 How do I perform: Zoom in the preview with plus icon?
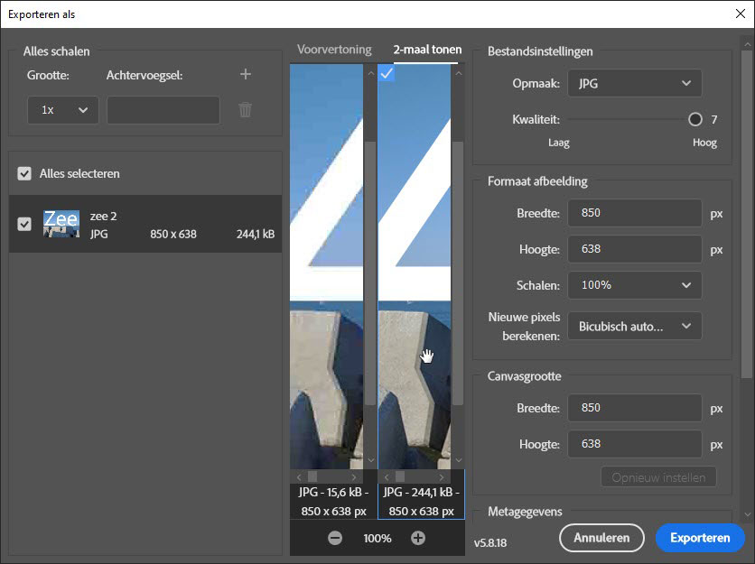pos(418,538)
